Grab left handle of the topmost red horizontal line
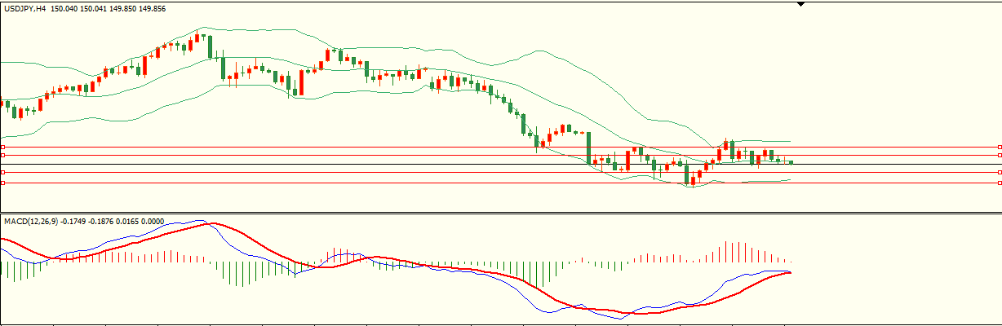The width and height of the screenshot is (1002, 326). 3,148
